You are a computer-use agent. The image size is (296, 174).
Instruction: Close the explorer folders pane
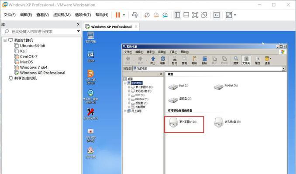(161, 74)
